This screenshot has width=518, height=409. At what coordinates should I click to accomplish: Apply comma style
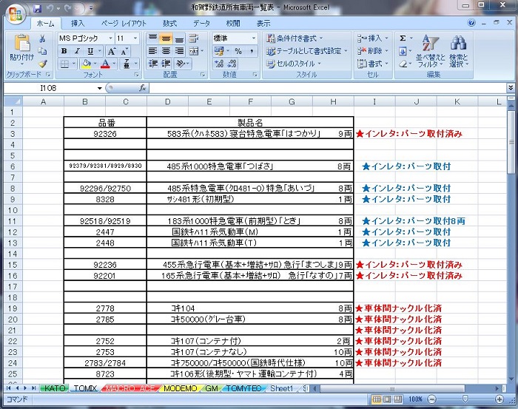coord(252,51)
